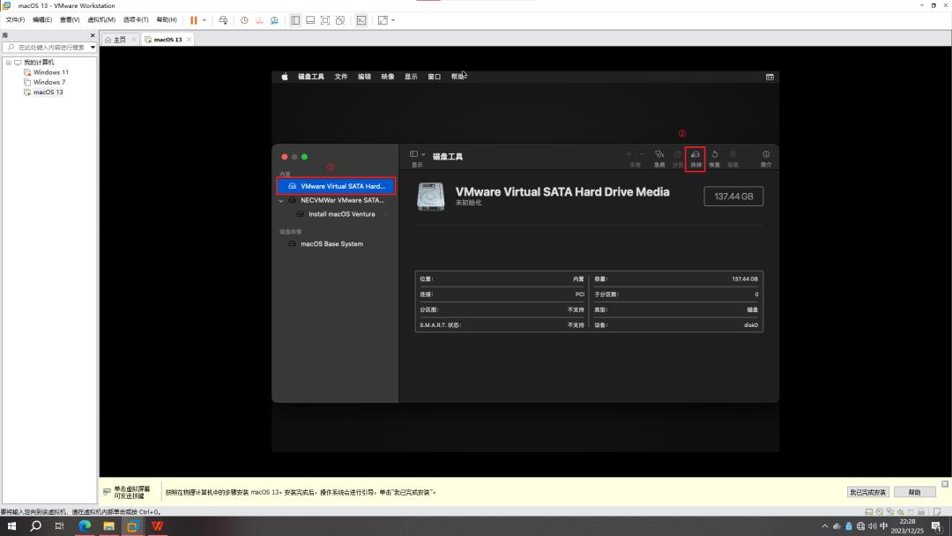
Task: Click the 帮助 button at bottom right
Action: click(914, 491)
